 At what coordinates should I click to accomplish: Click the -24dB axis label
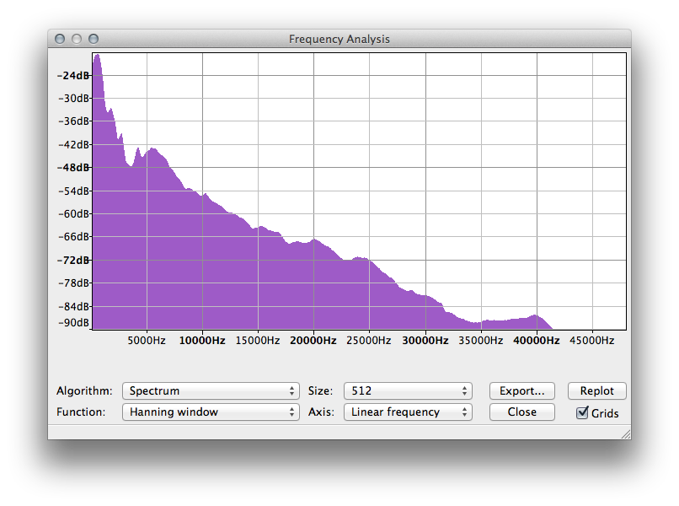tap(73, 75)
